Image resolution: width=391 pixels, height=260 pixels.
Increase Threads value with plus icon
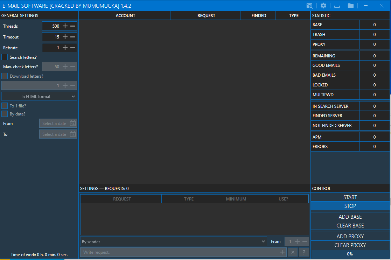65,26
